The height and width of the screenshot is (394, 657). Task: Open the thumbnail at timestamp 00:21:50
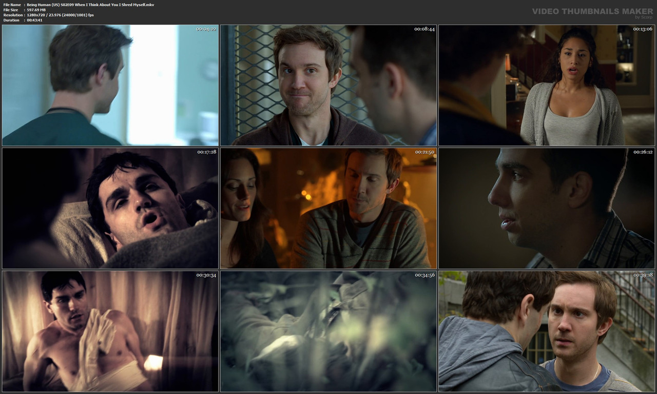click(328, 208)
